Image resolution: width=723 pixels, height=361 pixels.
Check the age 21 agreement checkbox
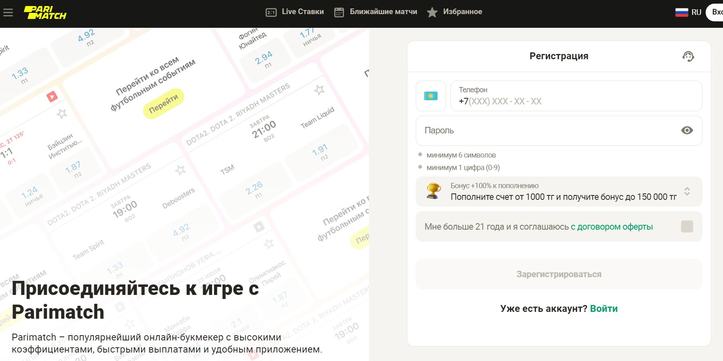(x=687, y=226)
